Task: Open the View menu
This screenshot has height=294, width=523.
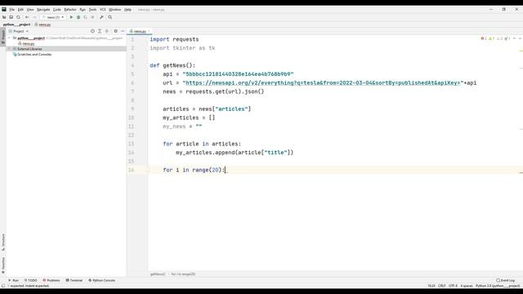Action: click(30, 10)
